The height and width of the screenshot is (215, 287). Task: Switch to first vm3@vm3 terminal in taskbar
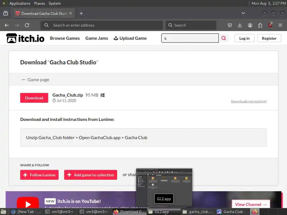(59, 212)
